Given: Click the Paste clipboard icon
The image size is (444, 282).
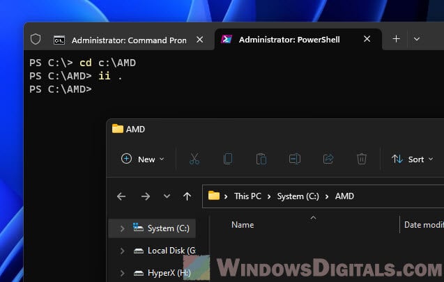Looking at the screenshot, I should [261, 159].
